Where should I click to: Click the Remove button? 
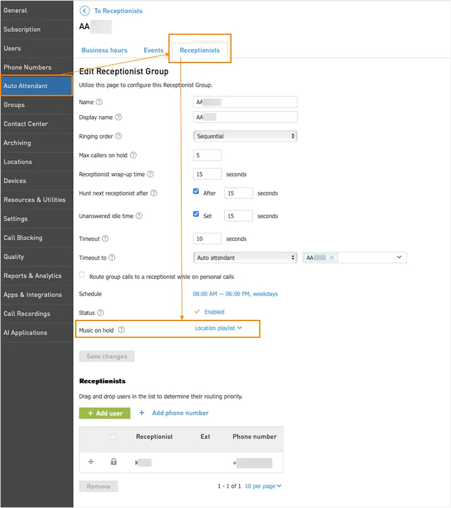click(99, 486)
